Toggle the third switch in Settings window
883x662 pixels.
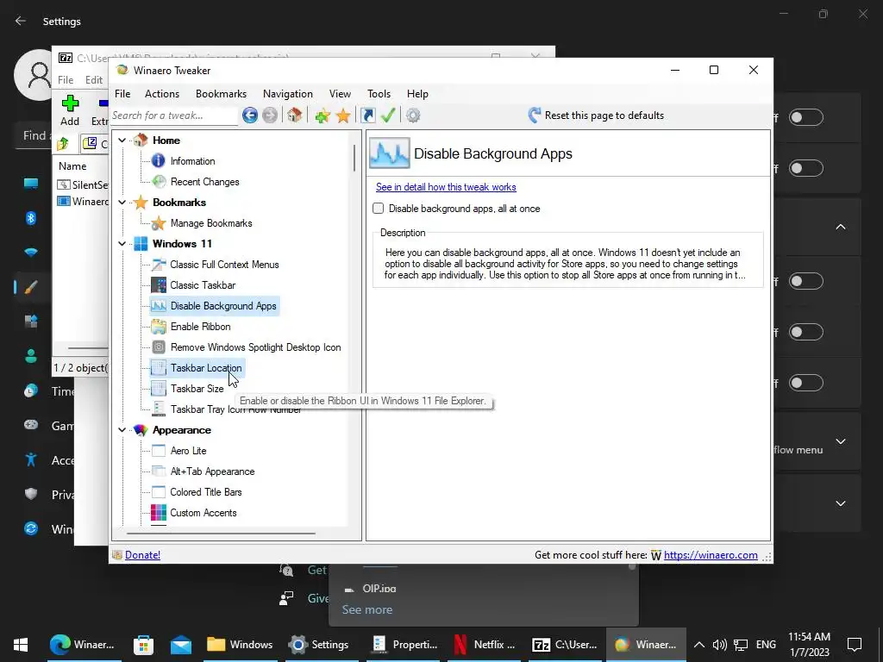[x=806, y=282]
